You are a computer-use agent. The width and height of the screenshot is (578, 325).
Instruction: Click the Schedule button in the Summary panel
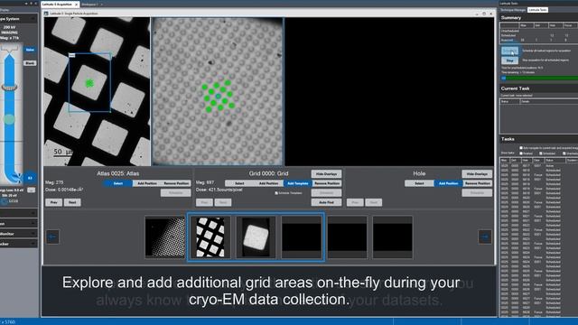(x=509, y=51)
